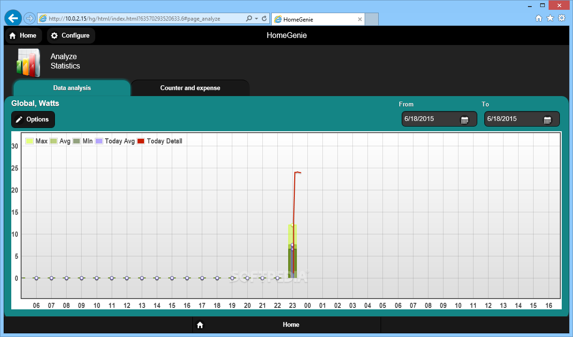Switch to Counter and expense tab
The image size is (573, 337).
[x=190, y=88]
